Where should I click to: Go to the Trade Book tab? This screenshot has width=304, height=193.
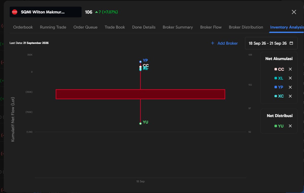115,27
